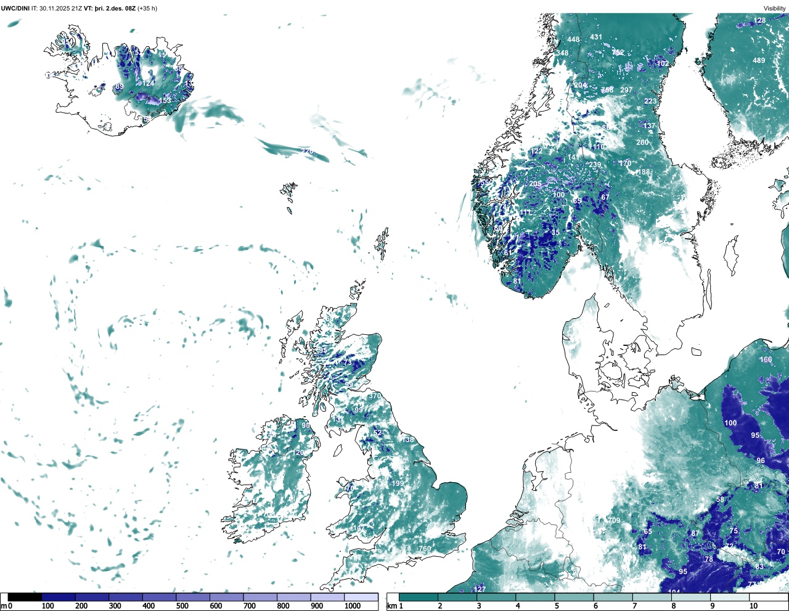Click the '35' value in southern Norway
The height and width of the screenshot is (611, 789).
(555, 232)
